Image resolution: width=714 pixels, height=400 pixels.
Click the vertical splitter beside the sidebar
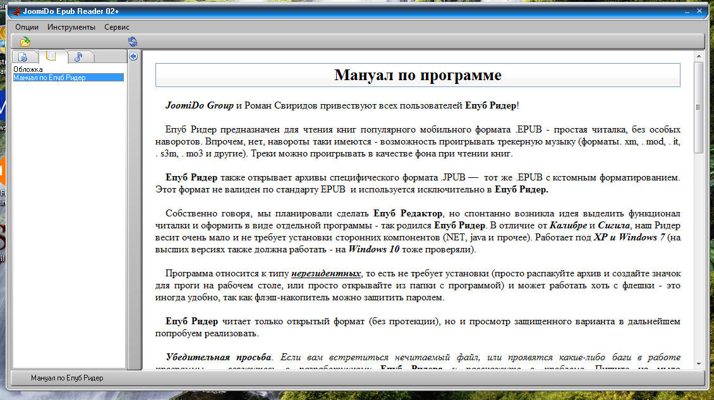(x=133, y=215)
